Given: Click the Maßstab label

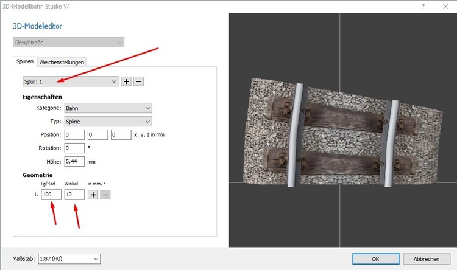Looking at the screenshot, I should 24,258.
